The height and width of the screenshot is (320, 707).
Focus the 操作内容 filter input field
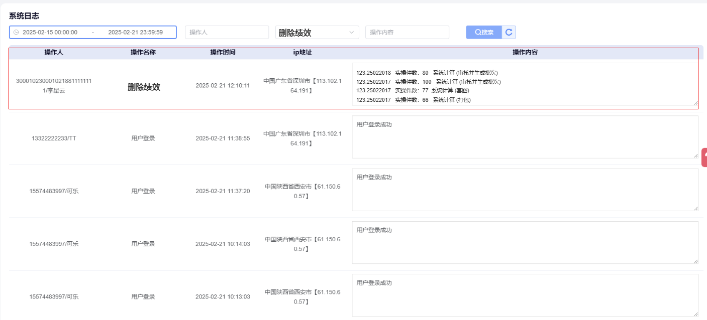point(407,32)
